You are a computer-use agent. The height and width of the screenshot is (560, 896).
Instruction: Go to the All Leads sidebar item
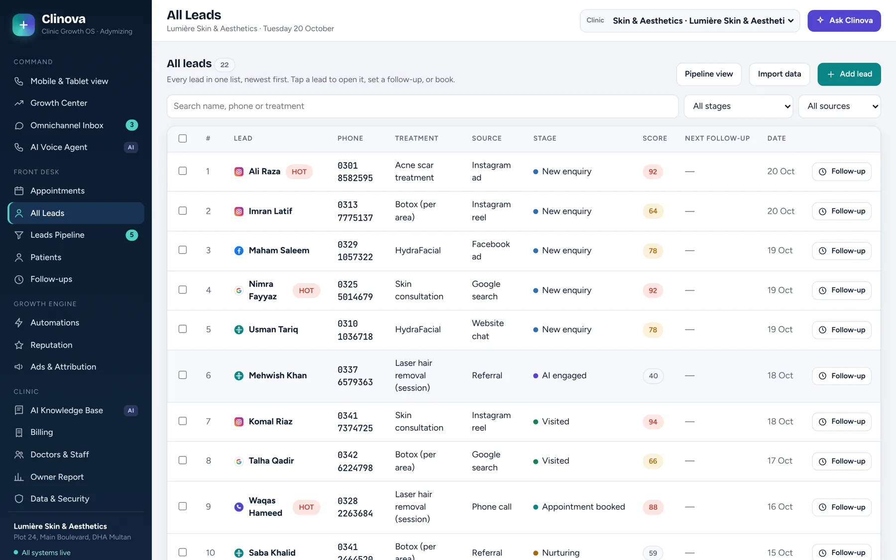coord(76,213)
